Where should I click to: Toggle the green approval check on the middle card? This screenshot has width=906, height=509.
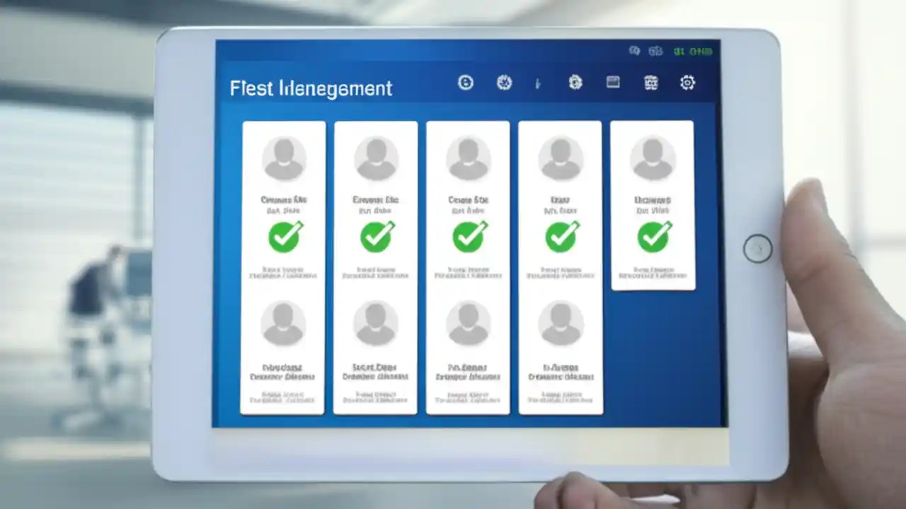(x=469, y=237)
